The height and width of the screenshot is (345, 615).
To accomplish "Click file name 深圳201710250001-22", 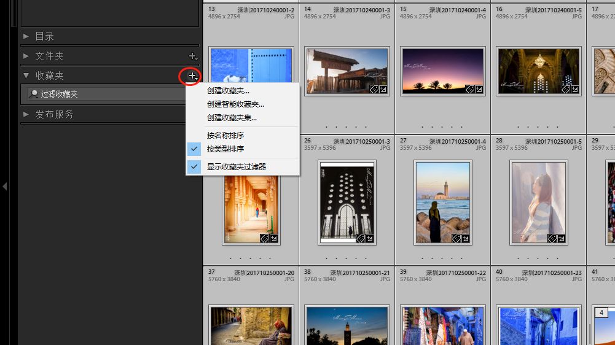I will [x=456, y=273].
